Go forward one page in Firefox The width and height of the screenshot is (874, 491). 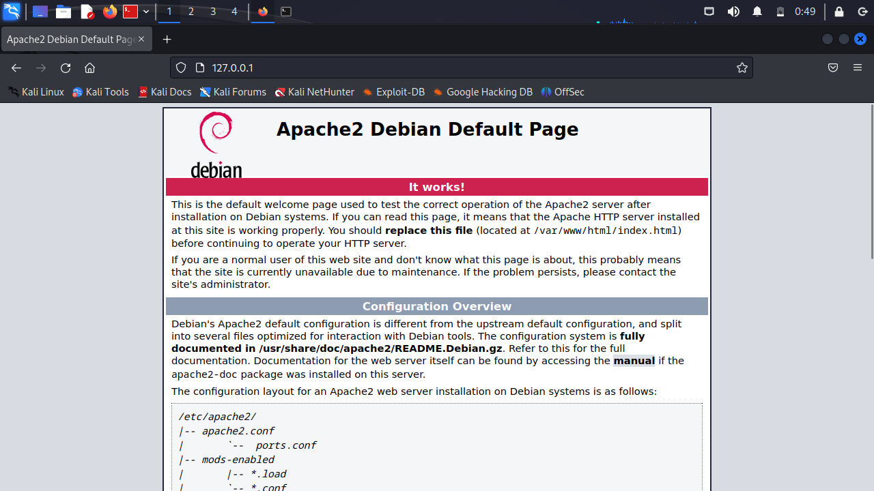[x=41, y=68]
